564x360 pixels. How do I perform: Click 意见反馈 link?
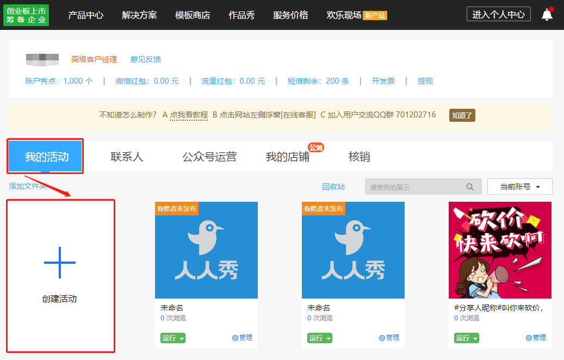point(146,59)
